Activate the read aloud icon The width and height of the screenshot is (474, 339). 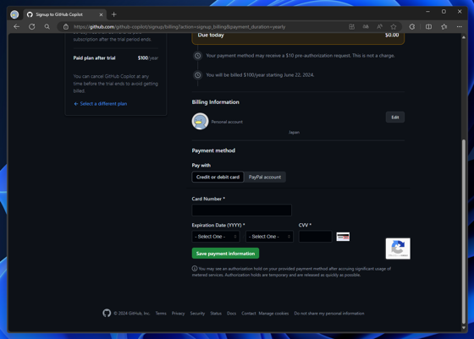[x=380, y=27]
